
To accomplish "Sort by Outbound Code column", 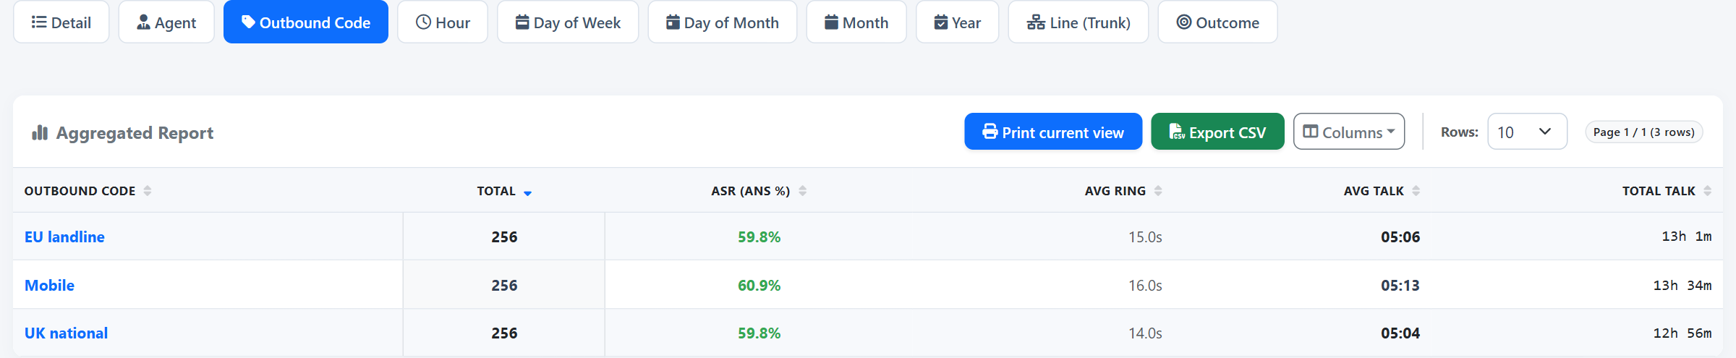I will coord(88,191).
